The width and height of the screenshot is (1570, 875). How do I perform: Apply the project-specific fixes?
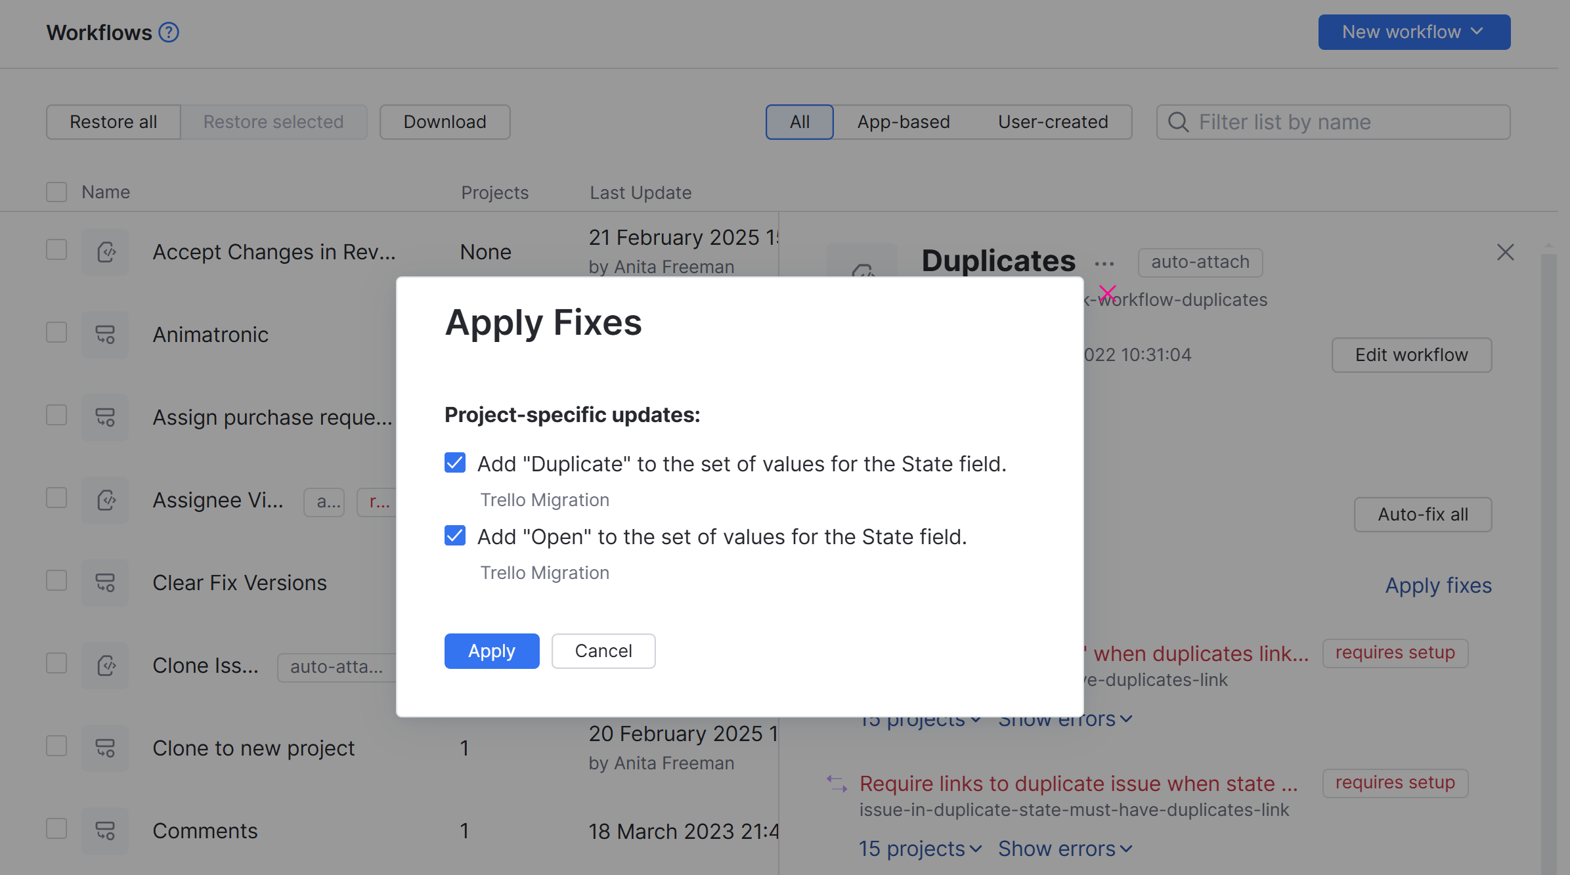[491, 651]
